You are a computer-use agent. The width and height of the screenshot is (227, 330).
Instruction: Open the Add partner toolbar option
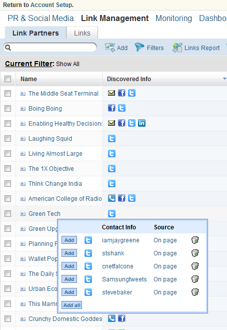(116, 48)
